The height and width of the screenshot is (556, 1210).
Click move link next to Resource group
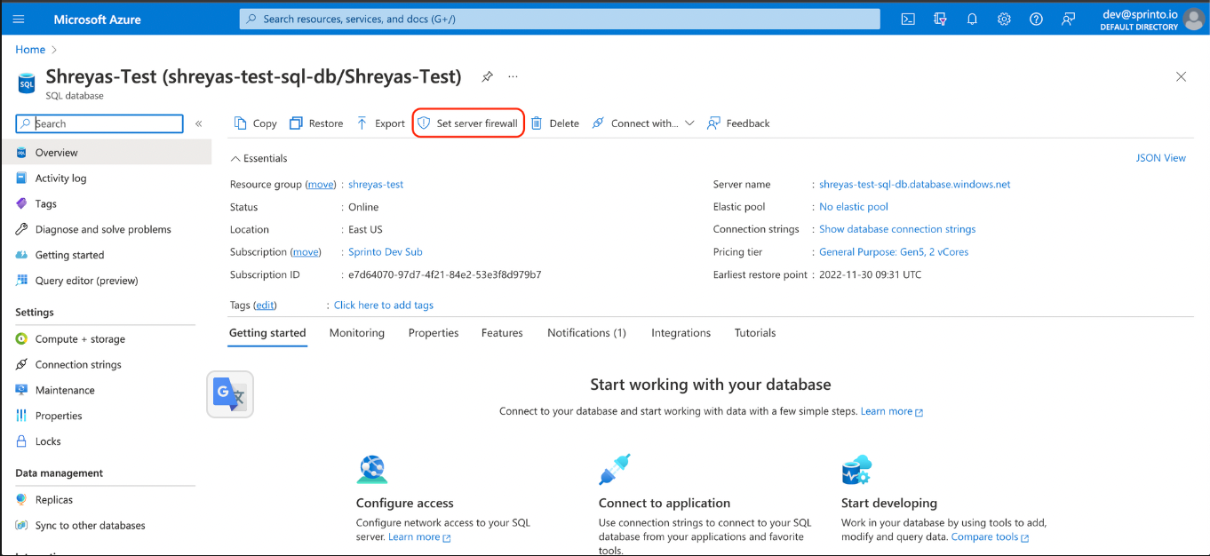pos(321,185)
